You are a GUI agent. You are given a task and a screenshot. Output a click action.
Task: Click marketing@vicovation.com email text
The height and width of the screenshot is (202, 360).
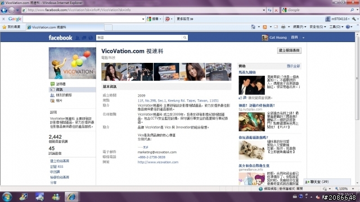pyautogui.click(x=157, y=152)
